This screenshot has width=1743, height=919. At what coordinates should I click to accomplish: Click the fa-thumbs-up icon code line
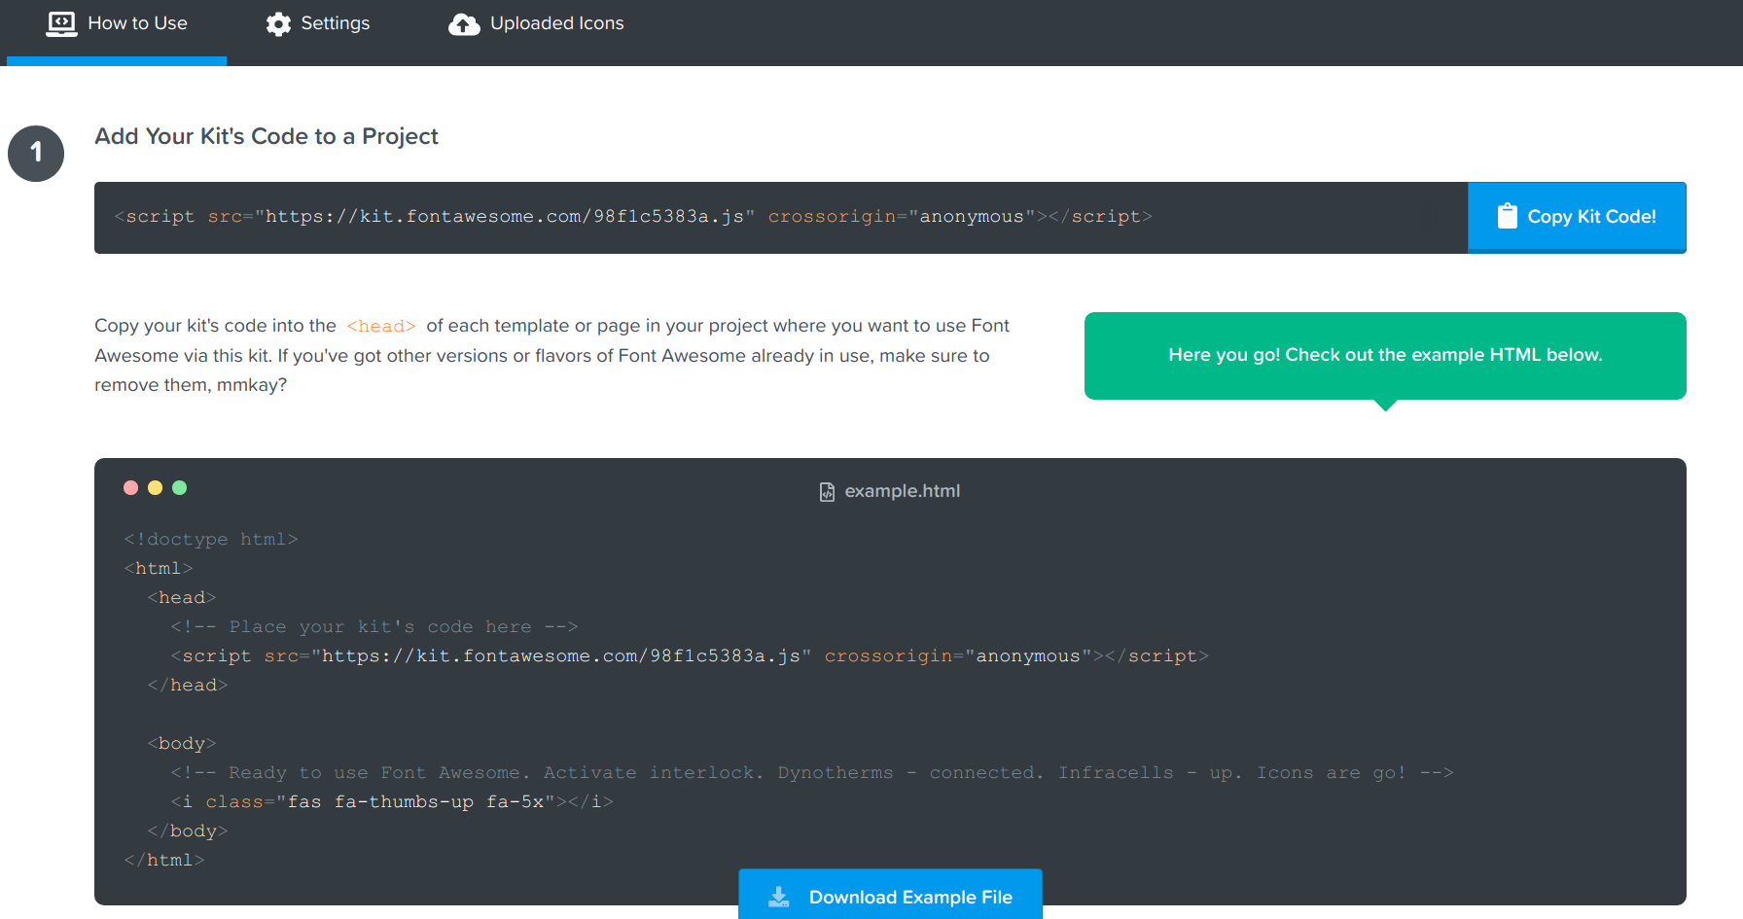pyautogui.click(x=392, y=801)
